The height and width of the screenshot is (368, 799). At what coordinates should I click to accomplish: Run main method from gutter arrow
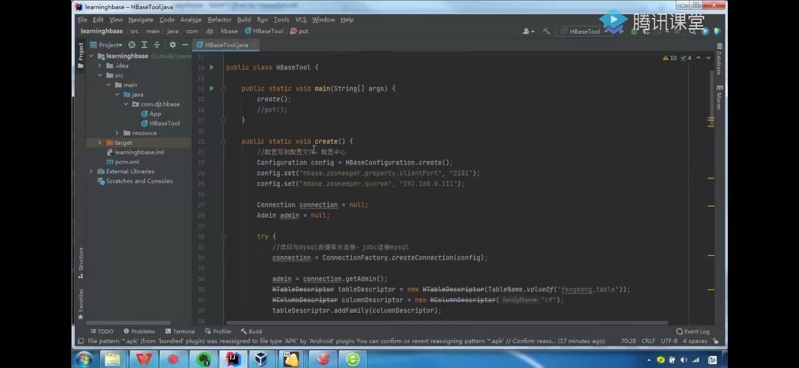pos(212,88)
